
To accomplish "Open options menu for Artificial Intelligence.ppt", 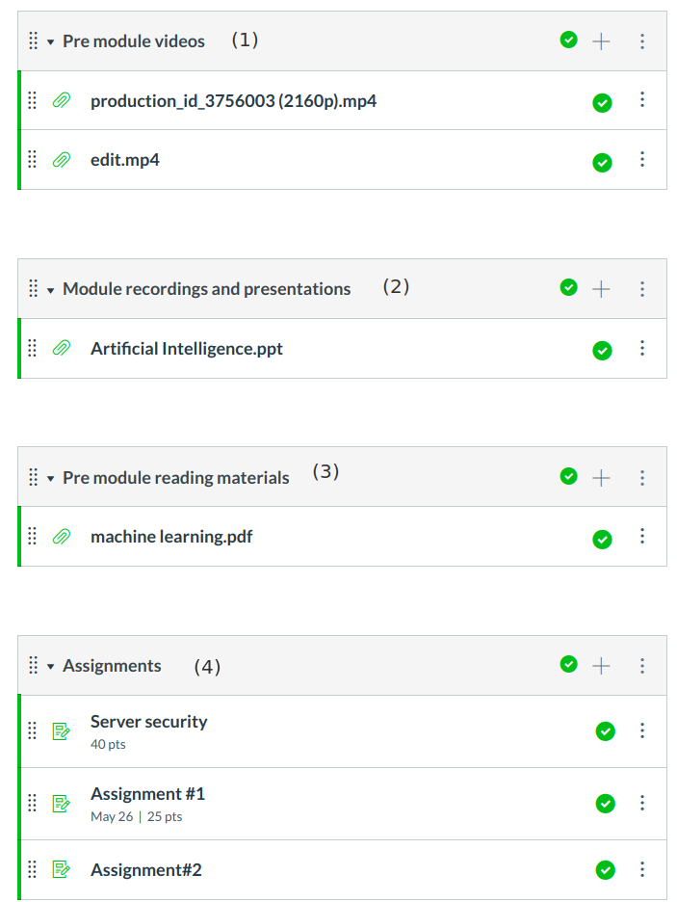I will point(642,349).
